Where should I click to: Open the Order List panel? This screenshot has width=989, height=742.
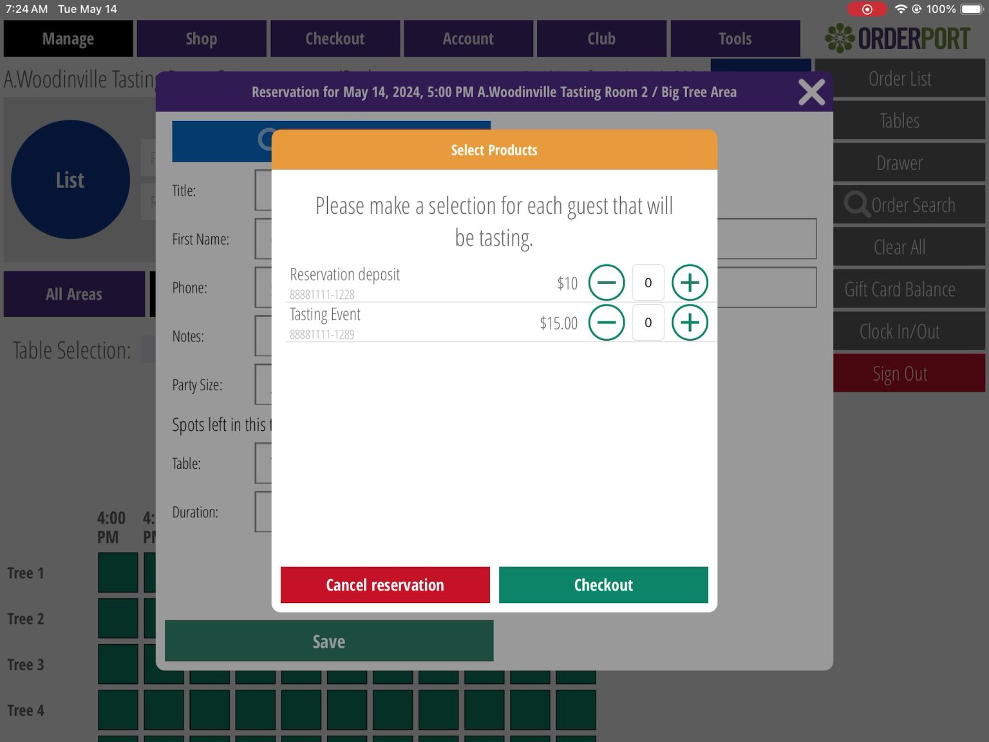pos(899,79)
